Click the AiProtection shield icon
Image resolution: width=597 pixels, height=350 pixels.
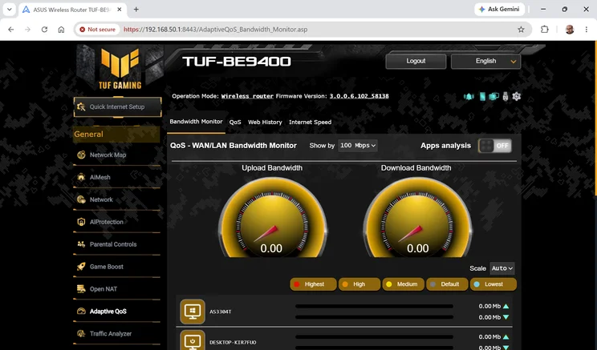point(81,222)
